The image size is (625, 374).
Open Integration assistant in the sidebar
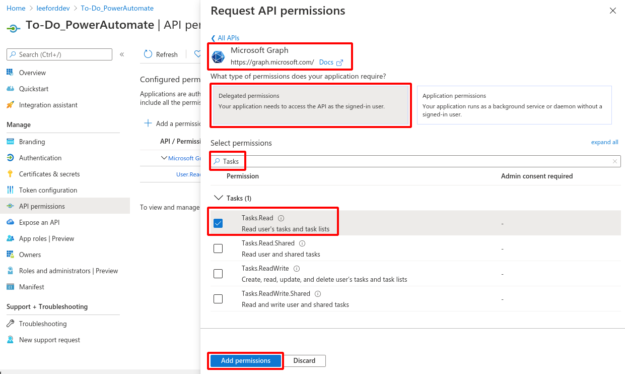(48, 105)
